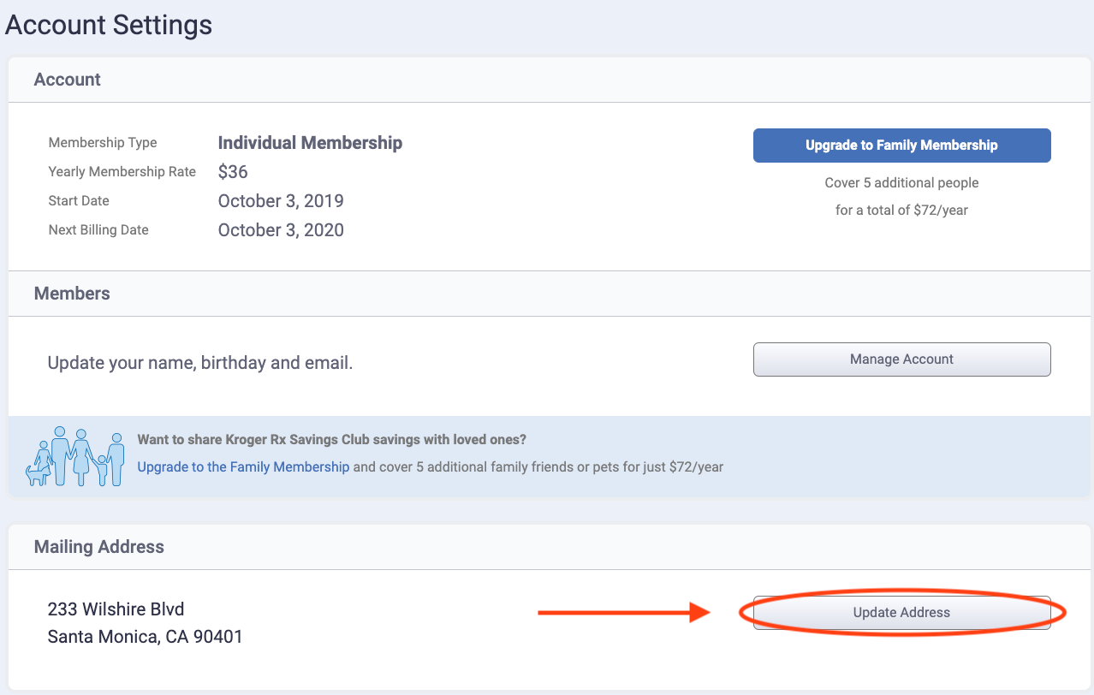Click the $36 yearly rate value
The image size is (1094, 695).
click(233, 172)
